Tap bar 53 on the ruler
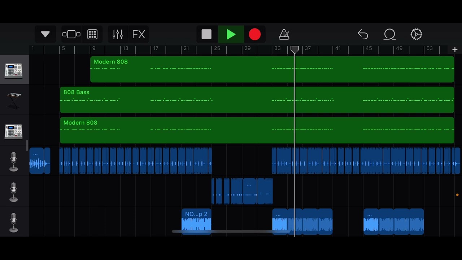462x260 pixels. [430, 48]
